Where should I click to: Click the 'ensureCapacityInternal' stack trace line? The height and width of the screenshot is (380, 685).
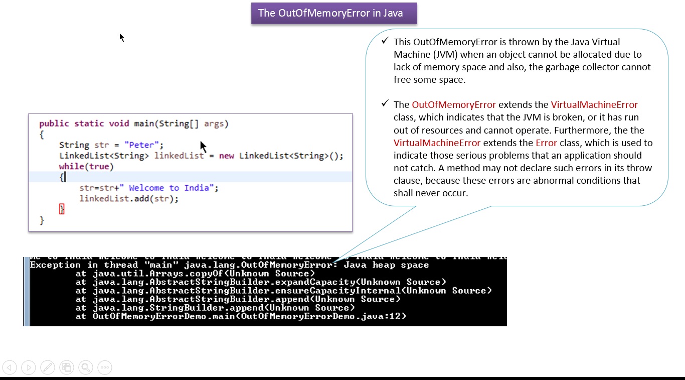[283, 291]
